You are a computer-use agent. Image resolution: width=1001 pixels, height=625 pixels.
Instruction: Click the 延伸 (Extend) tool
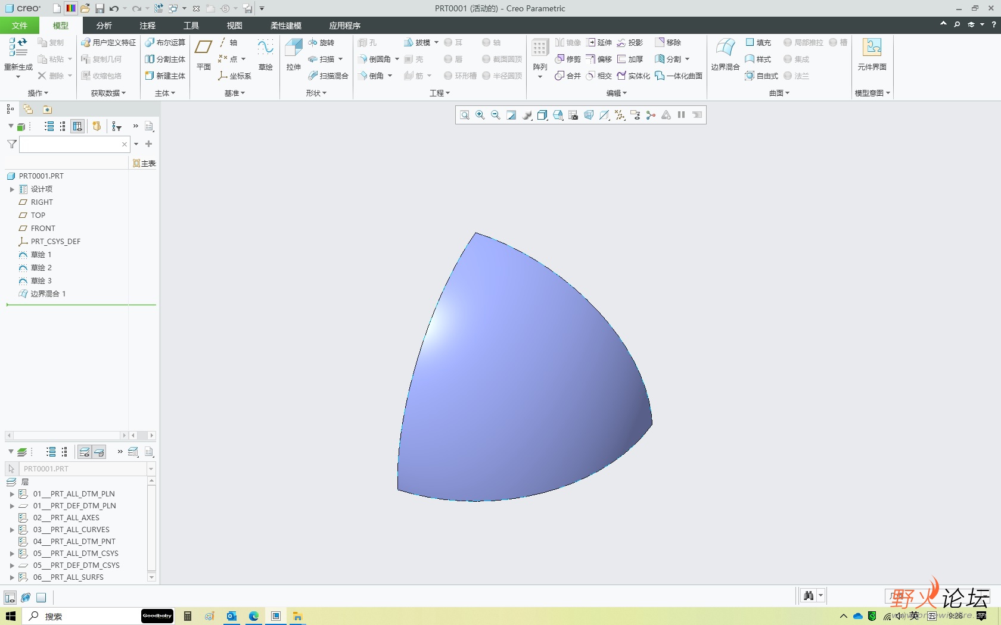click(x=599, y=43)
